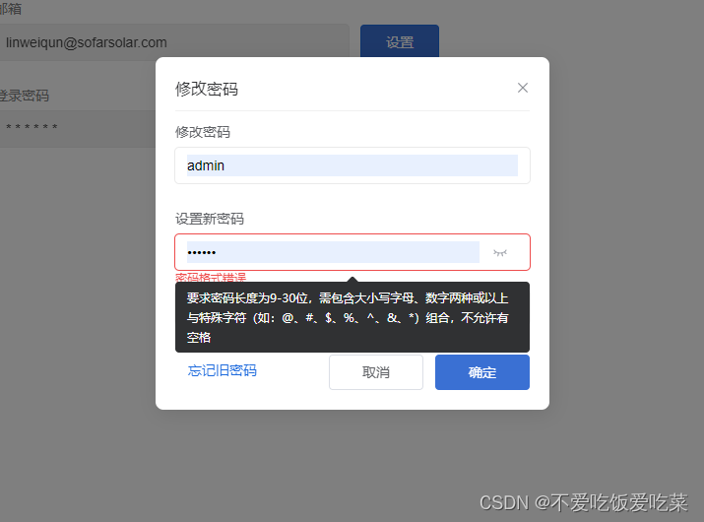This screenshot has height=522, width=704.
Task: Click the 取消 button
Action: click(376, 372)
